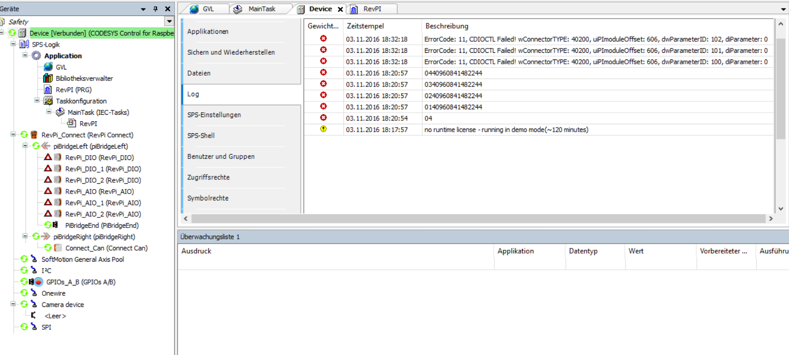789x355 pixels.
Task: Click the Ausdruck column header in watch list
Action: coord(336,251)
